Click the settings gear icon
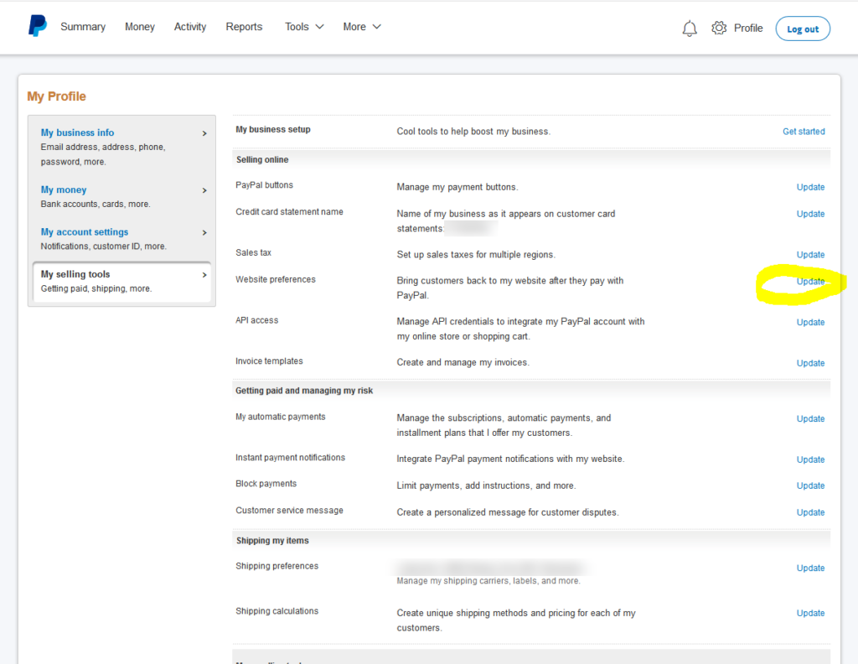Screen dimensions: 858x664 718,28
